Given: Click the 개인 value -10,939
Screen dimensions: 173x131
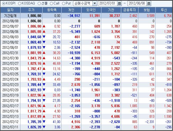Looking at the screenshot, I should (x=74, y=53).
